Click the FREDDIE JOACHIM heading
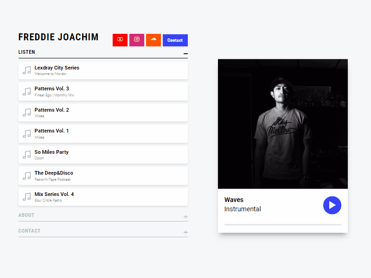The image size is (371, 278). point(58,37)
